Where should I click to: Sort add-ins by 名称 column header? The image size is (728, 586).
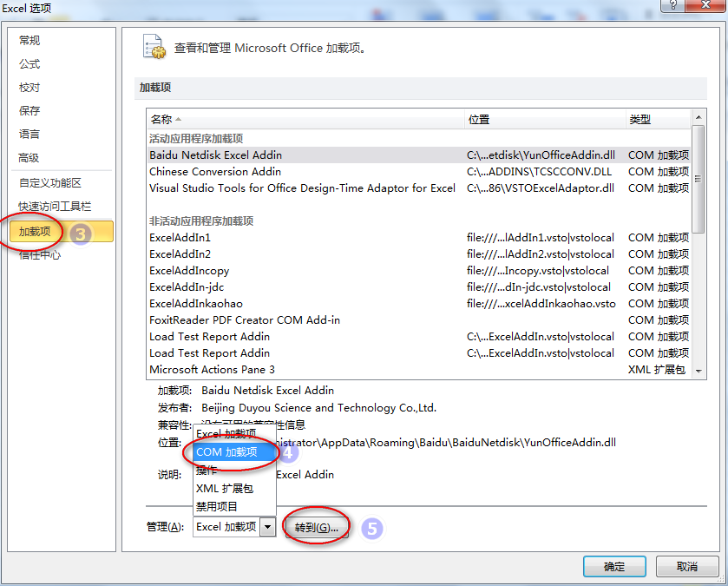[x=305, y=120]
